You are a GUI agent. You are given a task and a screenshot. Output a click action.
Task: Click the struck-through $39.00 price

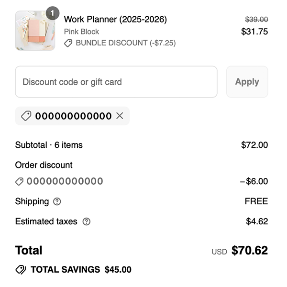point(256,20)
